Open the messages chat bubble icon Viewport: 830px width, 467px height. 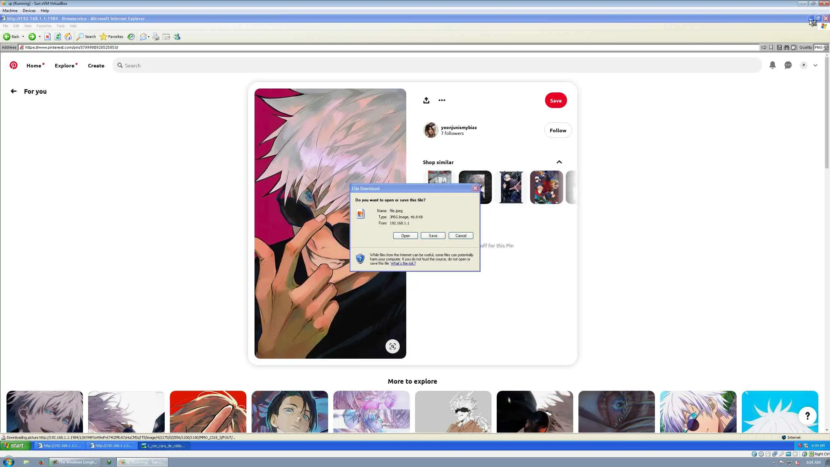788,65
